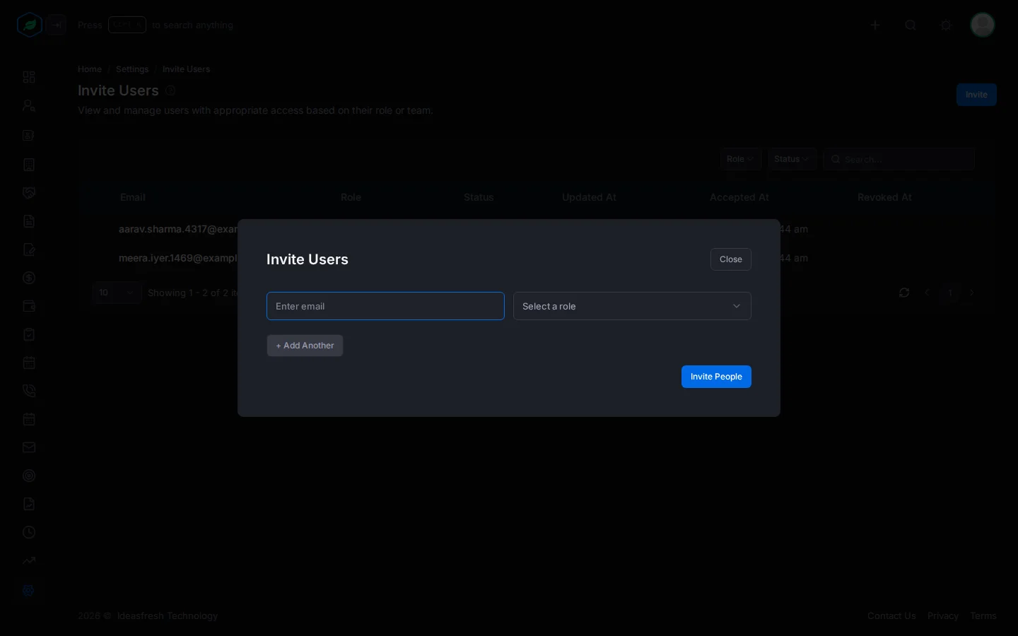Screen dimensions: 1018x636
Task: Open the document lines icon in sidebar
Action: [29, 221]
